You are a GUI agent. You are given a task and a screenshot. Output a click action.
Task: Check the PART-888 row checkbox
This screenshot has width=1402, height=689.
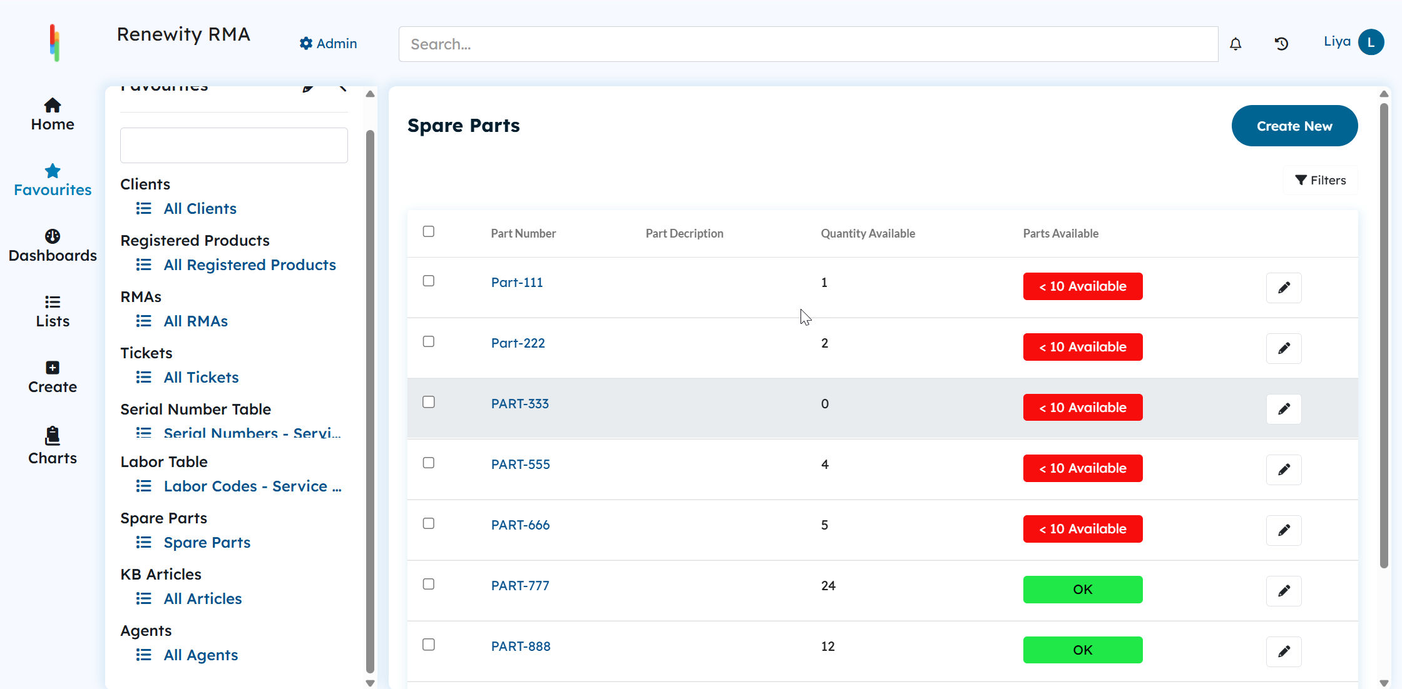[x=429, y=645]
